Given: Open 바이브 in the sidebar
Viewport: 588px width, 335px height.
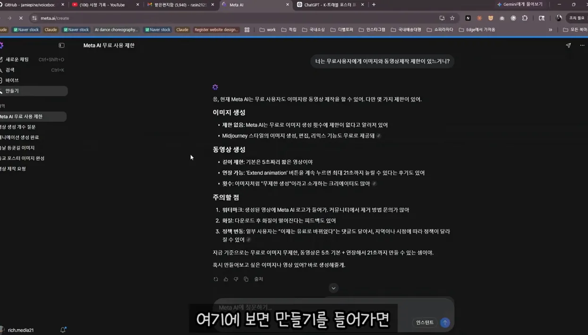Looking at the screenshot, I should (x=33, y=80).
